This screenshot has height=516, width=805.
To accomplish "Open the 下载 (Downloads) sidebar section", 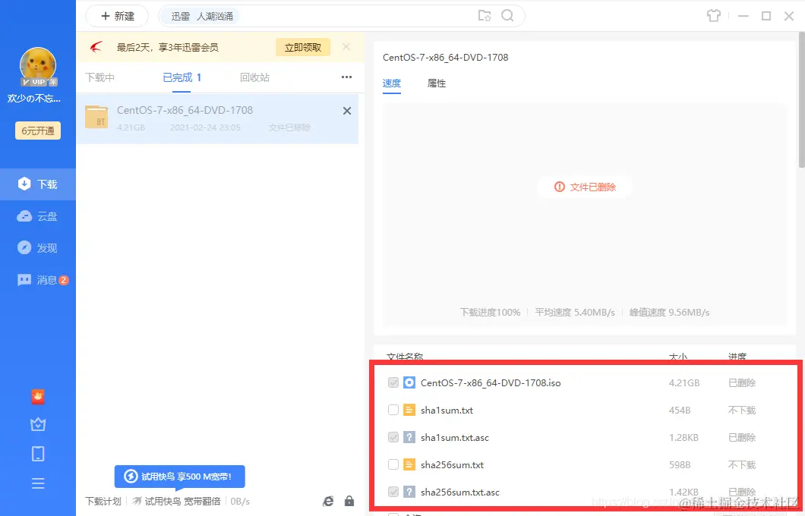I will 38,184.
